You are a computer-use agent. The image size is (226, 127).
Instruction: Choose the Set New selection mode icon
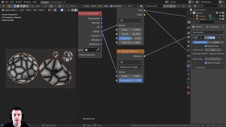[x=15, y=6]
